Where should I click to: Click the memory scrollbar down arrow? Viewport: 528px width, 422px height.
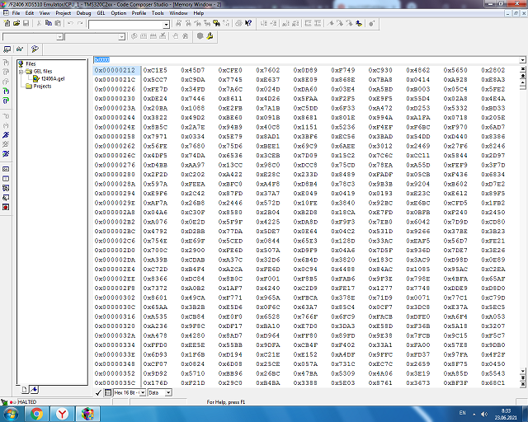pyautogui.click(x=522, y=372)
